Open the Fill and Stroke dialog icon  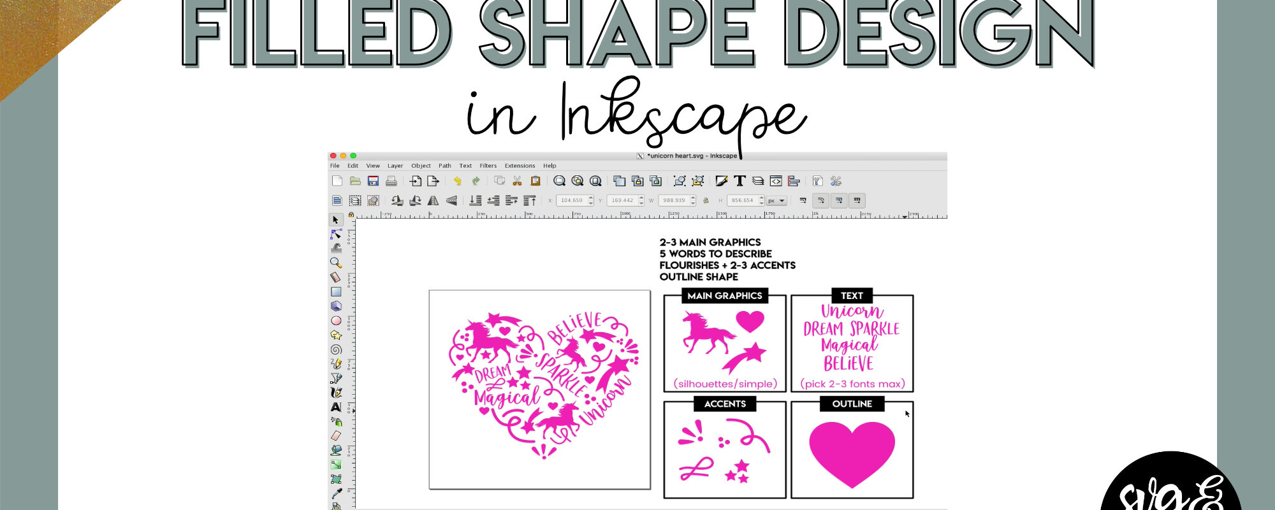(722, 181)
